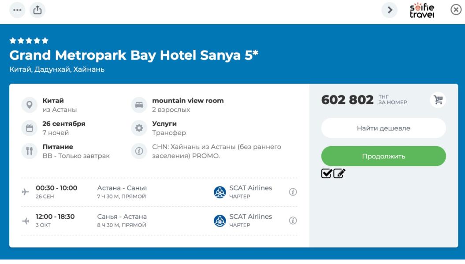Click the Selfie Travel logo
The height and width of the screenshot is (264, 465).
coord(422,10)
